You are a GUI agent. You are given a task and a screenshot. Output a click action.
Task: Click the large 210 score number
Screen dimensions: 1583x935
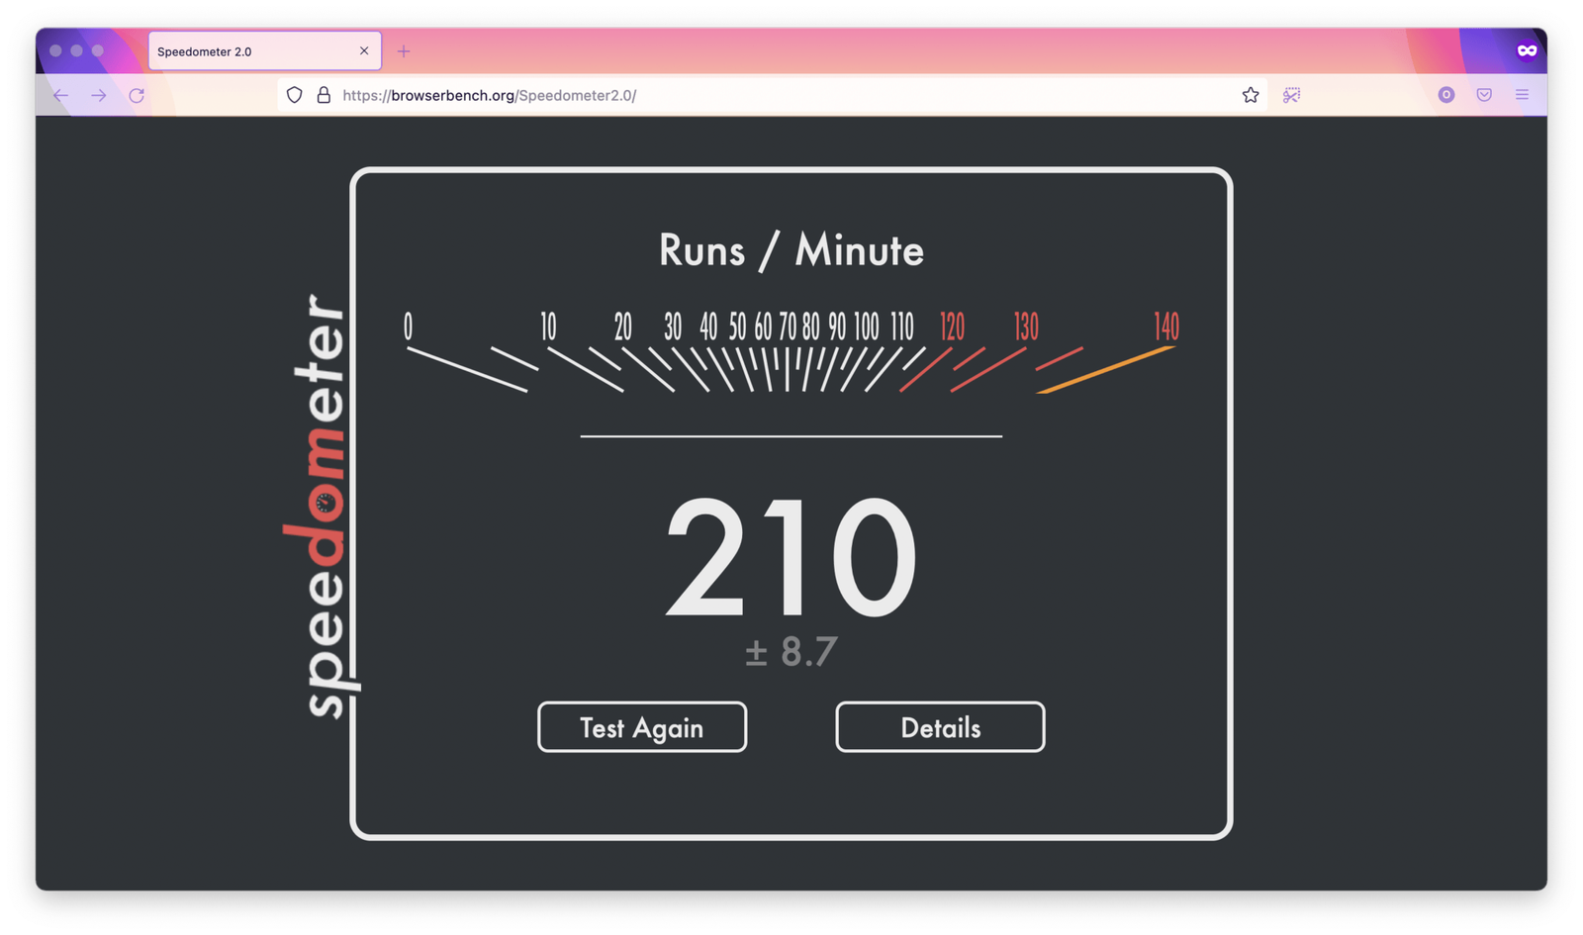point(791,559)
